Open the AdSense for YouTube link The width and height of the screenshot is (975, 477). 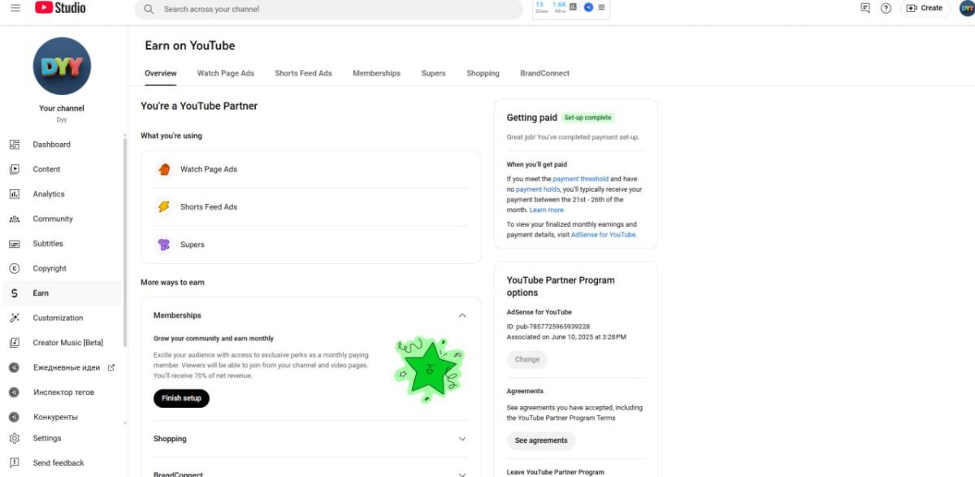click(x=603, y=235)
